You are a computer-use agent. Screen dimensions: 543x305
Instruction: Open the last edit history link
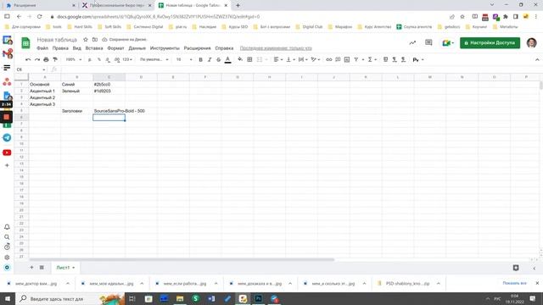coord(276,48)
